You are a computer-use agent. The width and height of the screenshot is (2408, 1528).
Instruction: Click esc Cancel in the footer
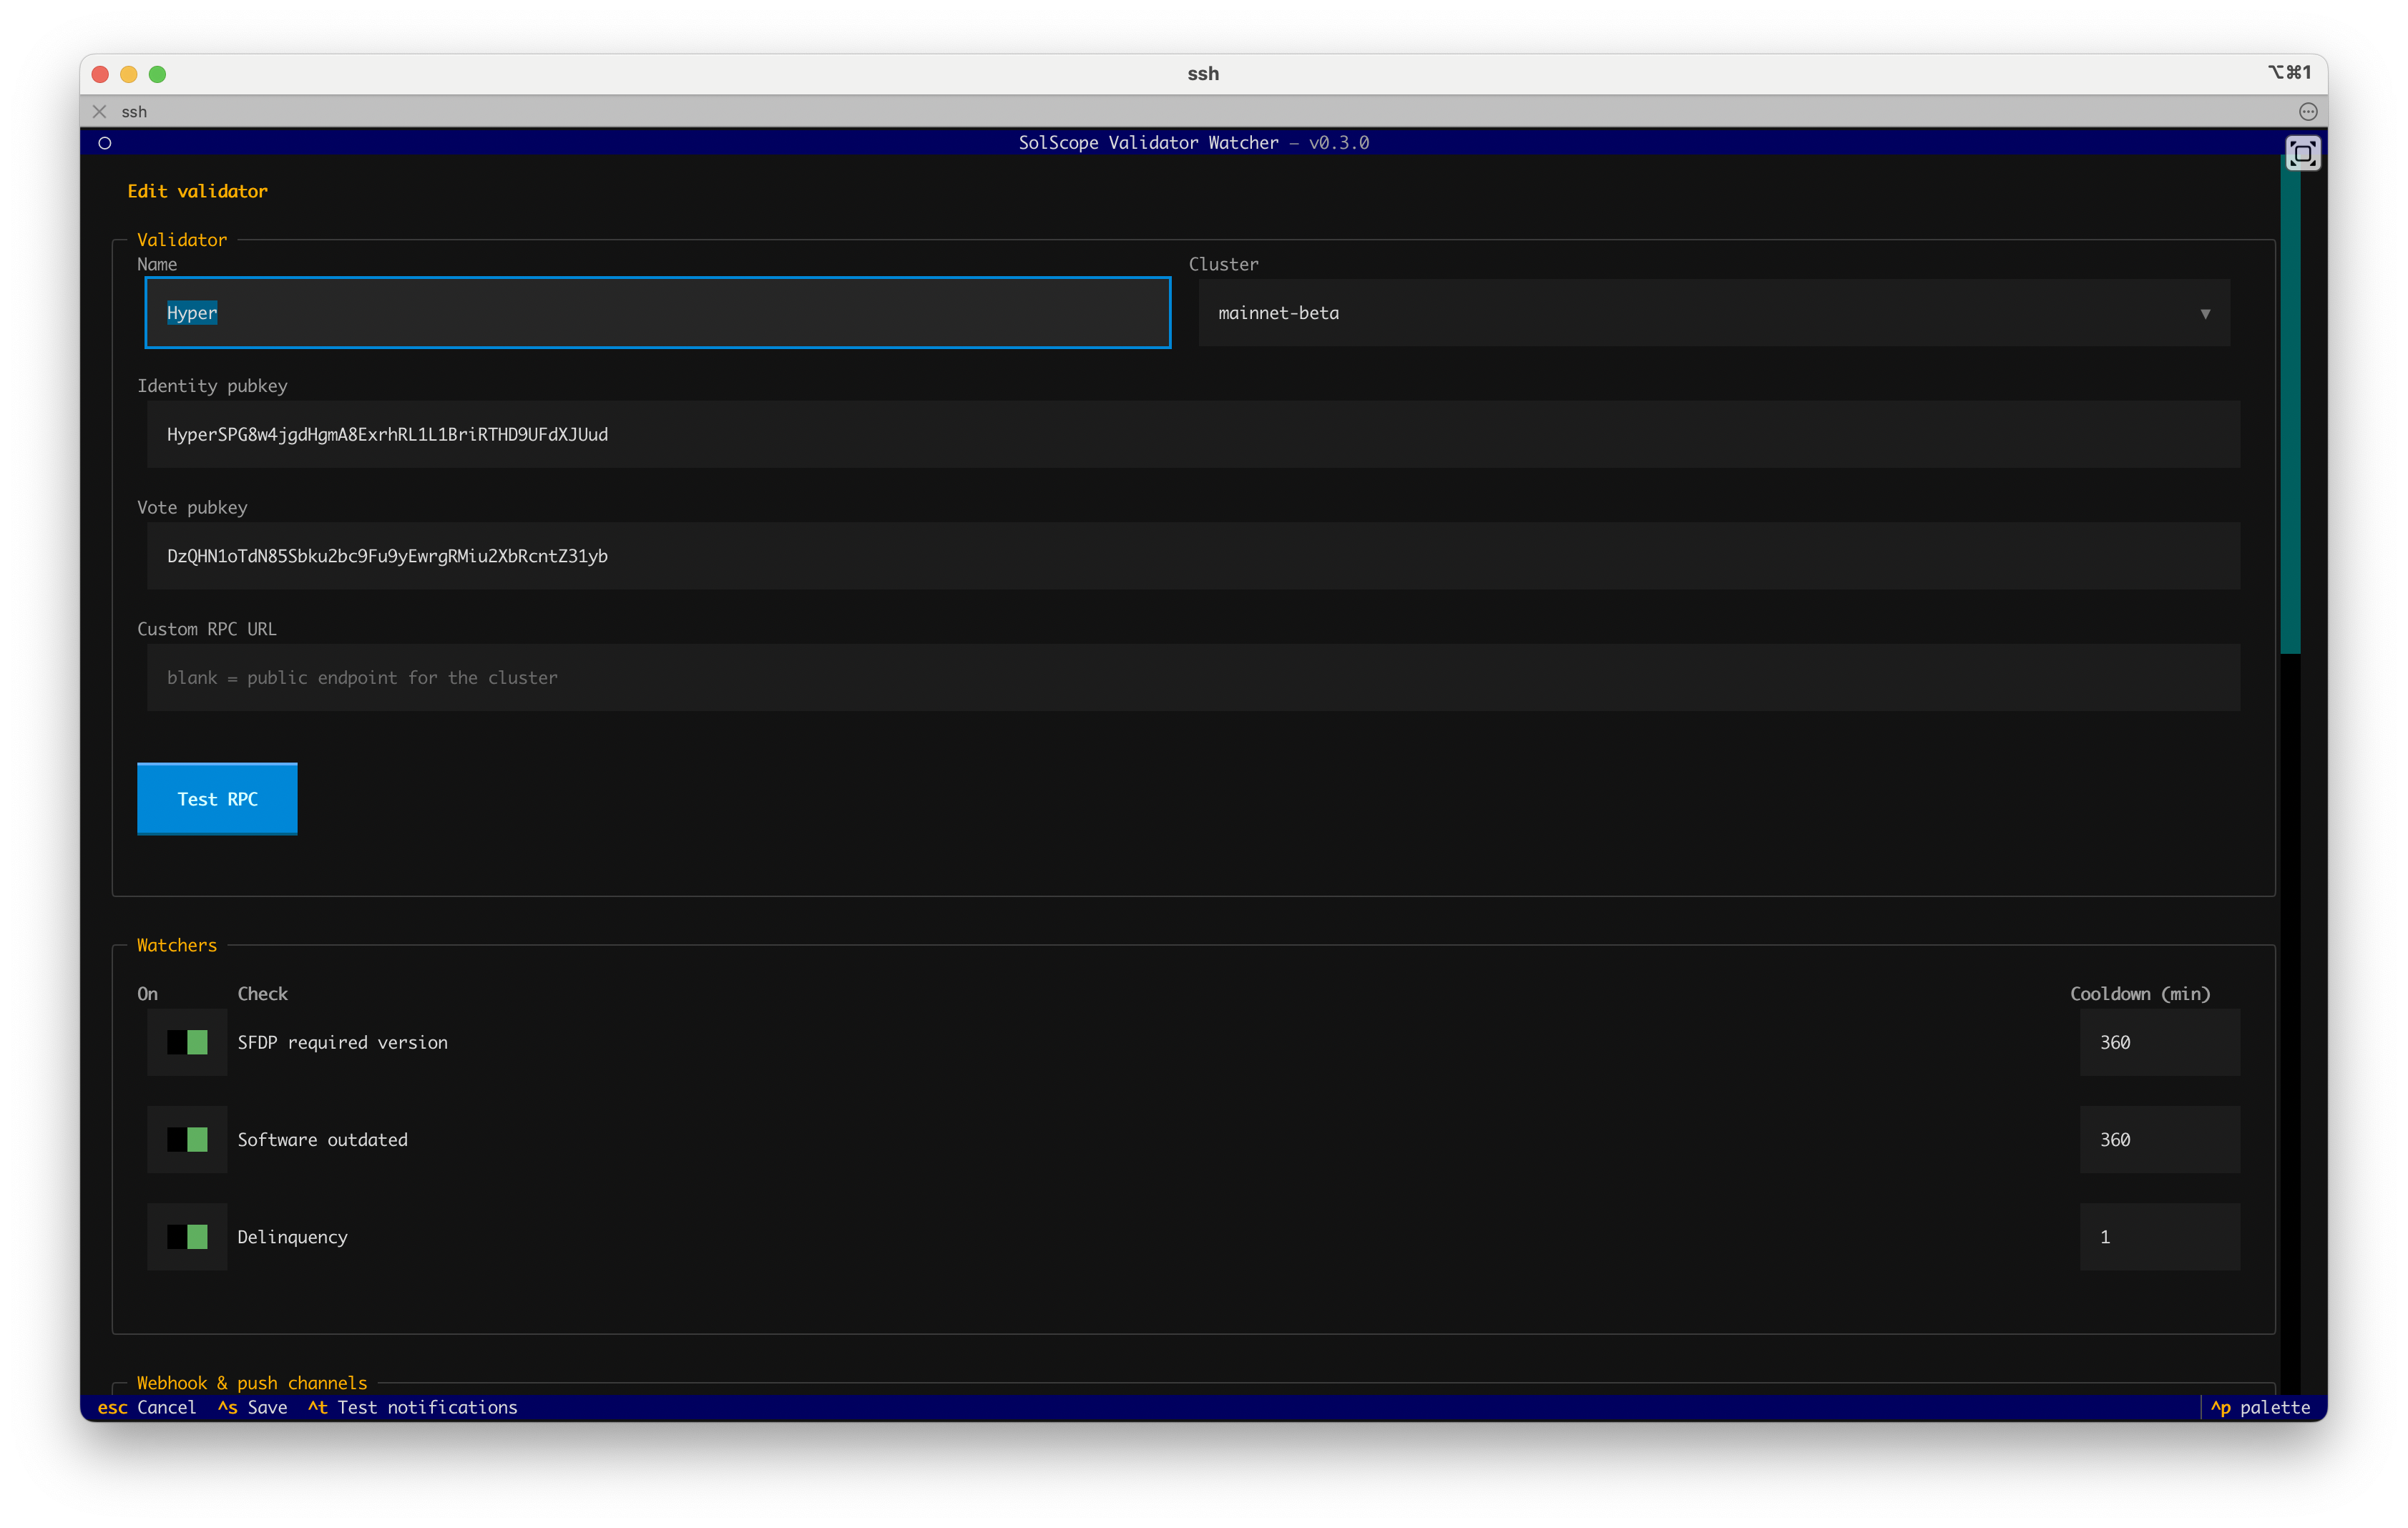pos(147,1407)
